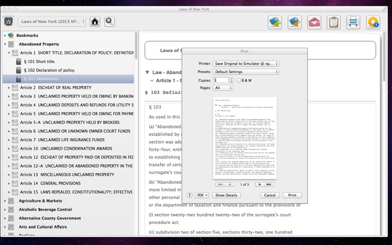Click the Agriculture & Markets book icon
392x245 pixels.
coord(11,201)
